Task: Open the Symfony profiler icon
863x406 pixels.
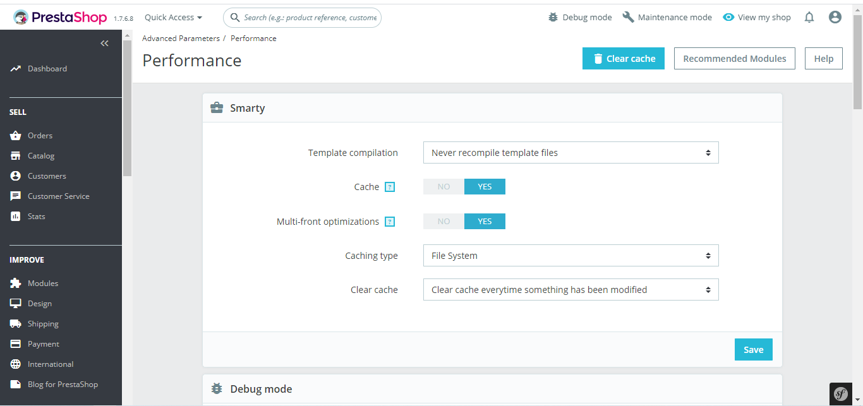Action: point(841,393)
